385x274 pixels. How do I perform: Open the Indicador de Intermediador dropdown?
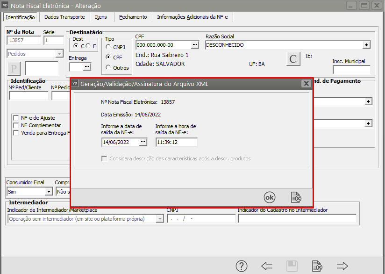coord(160,219)
